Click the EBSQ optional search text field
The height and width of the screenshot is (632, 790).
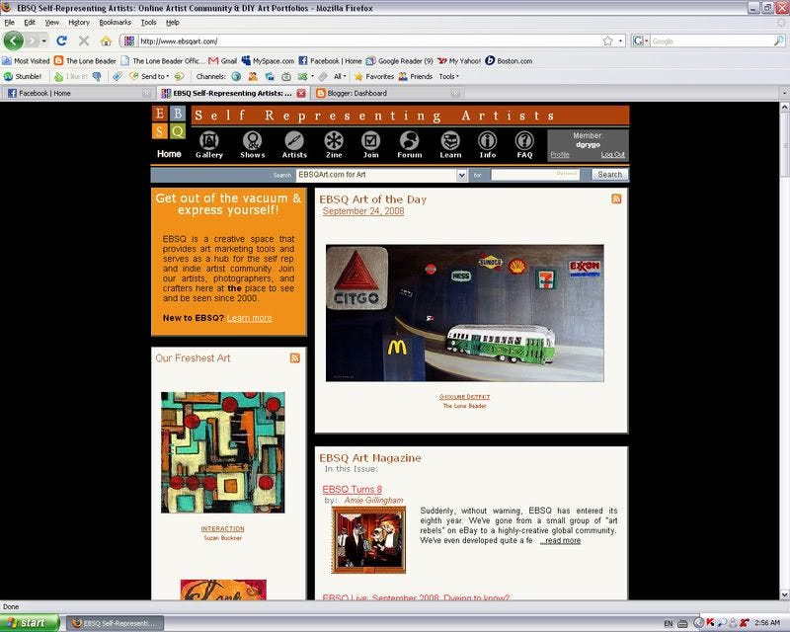click(535, 175)
